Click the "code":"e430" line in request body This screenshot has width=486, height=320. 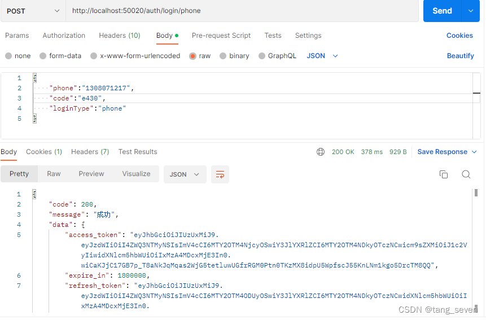[77, 98]
